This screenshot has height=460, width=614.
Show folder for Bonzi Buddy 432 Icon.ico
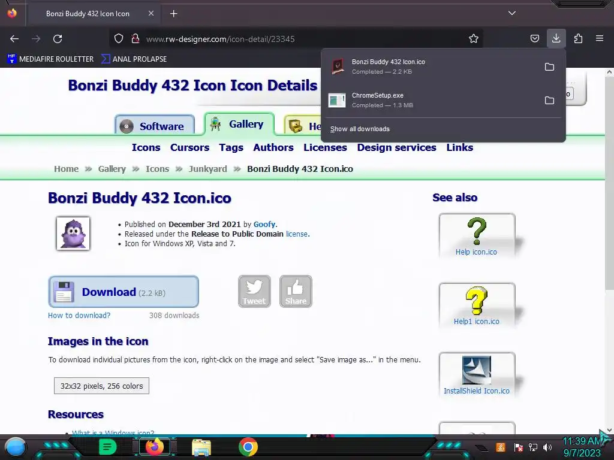point(549,67)
